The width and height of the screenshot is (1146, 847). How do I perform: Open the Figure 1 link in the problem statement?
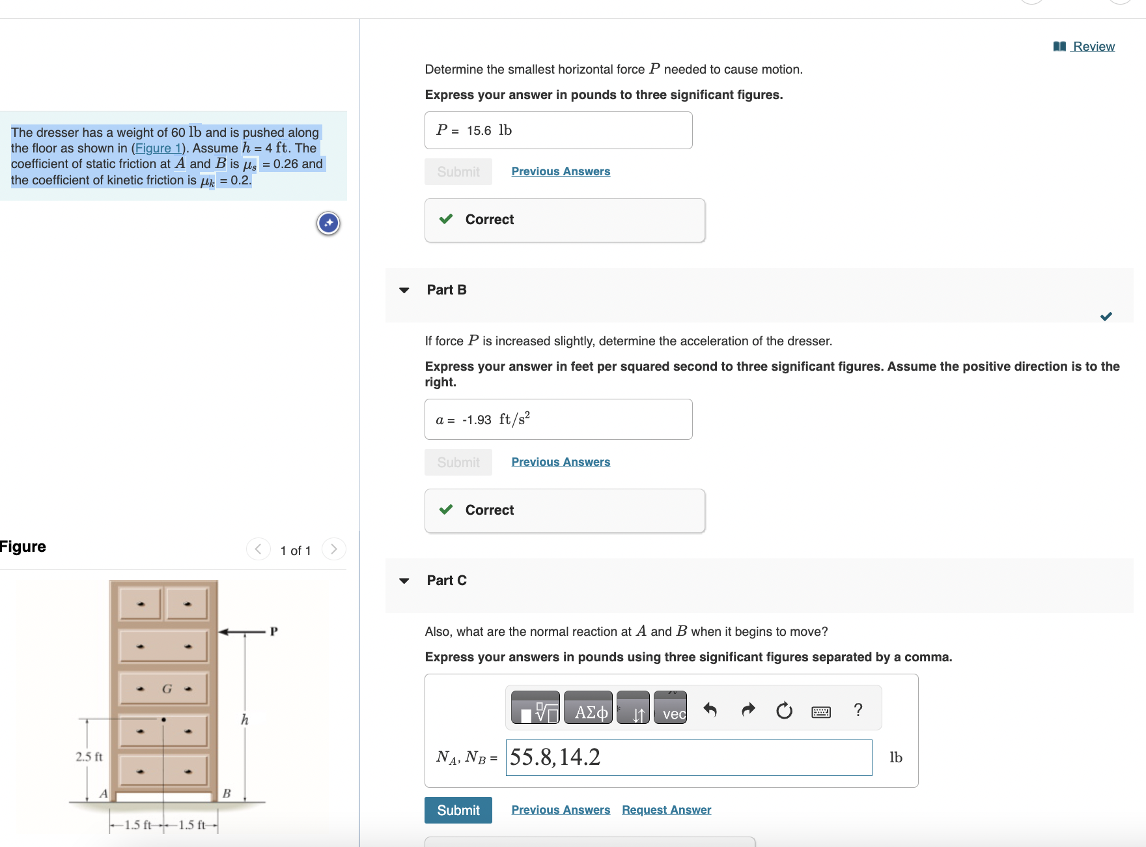(158, 148)
